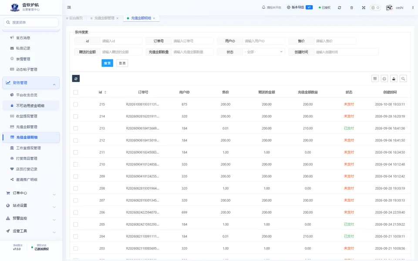Open 收益提现管理 in the sidebar

point(27,116)
